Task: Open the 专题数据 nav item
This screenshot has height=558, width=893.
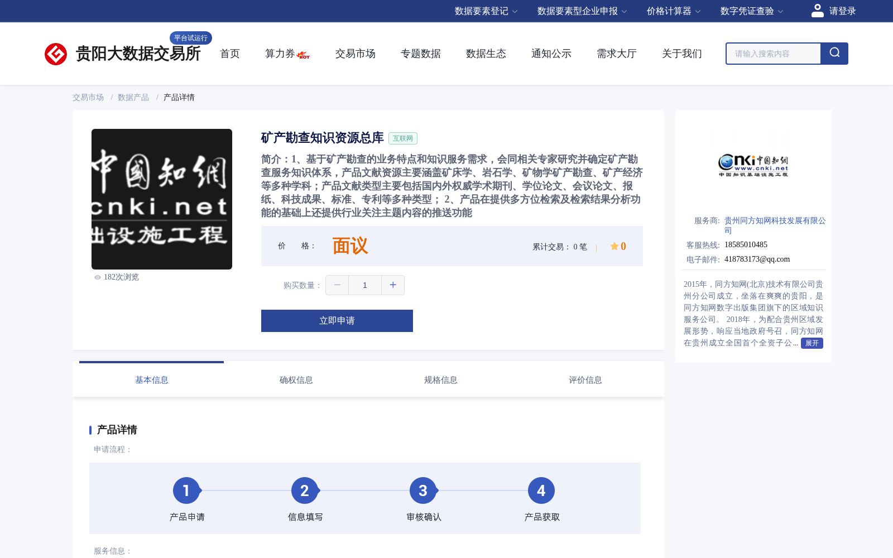Action: 421,54
